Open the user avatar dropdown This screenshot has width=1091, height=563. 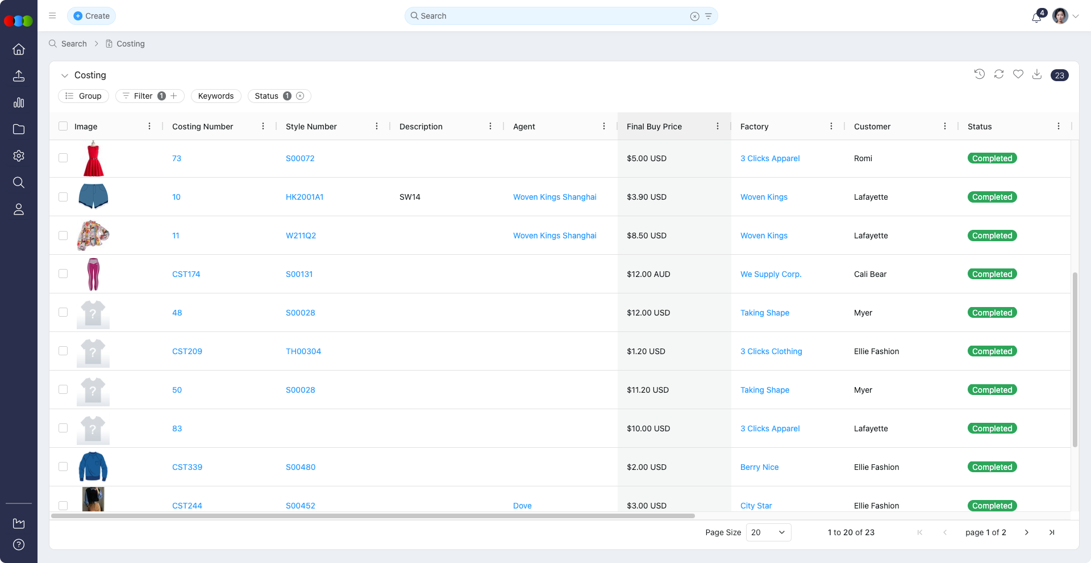[x=1065, y=16]
